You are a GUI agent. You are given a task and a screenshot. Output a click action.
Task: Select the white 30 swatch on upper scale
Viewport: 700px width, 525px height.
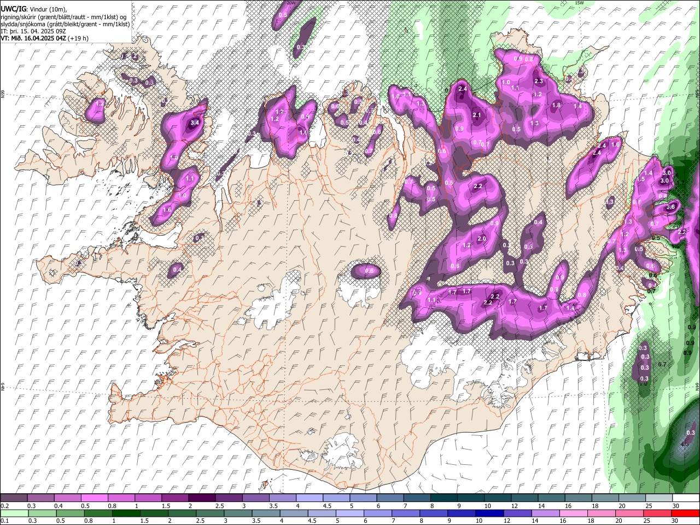coord(686,498)
